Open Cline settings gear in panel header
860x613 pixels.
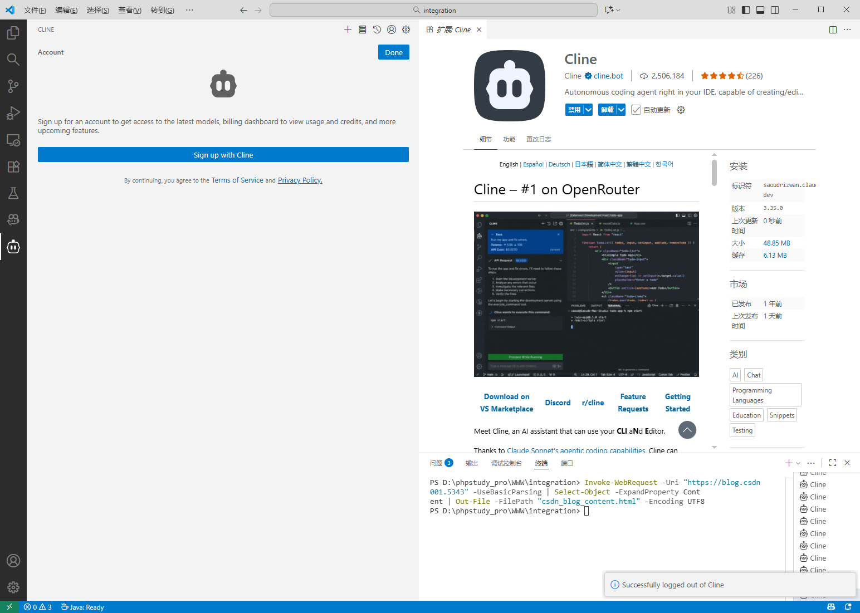(x=406, y=30)
